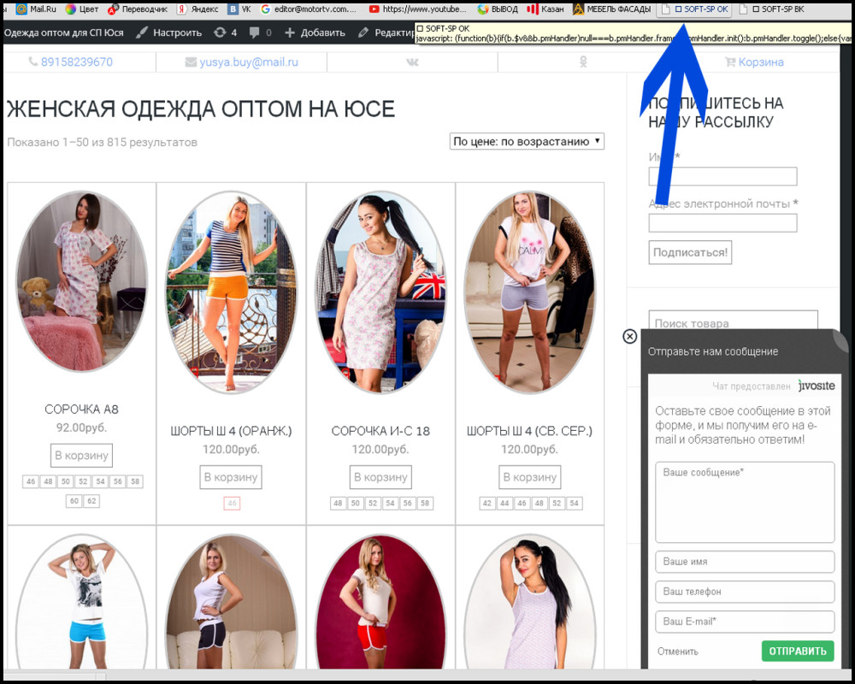Open the light gray shorts product photo
Viewport: 855px width, 684px height.
tap(530, 292)
